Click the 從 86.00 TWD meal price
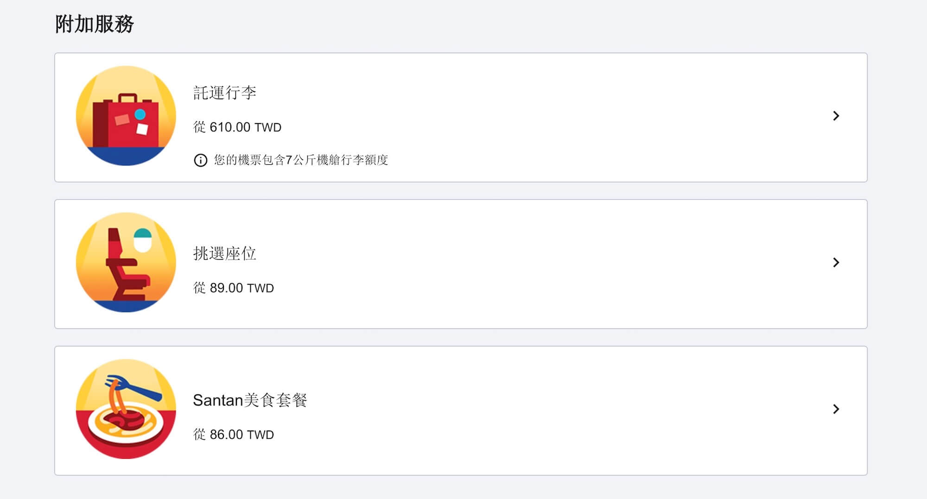This screenshot has height=499, width=927. click(x=234, y=435)
